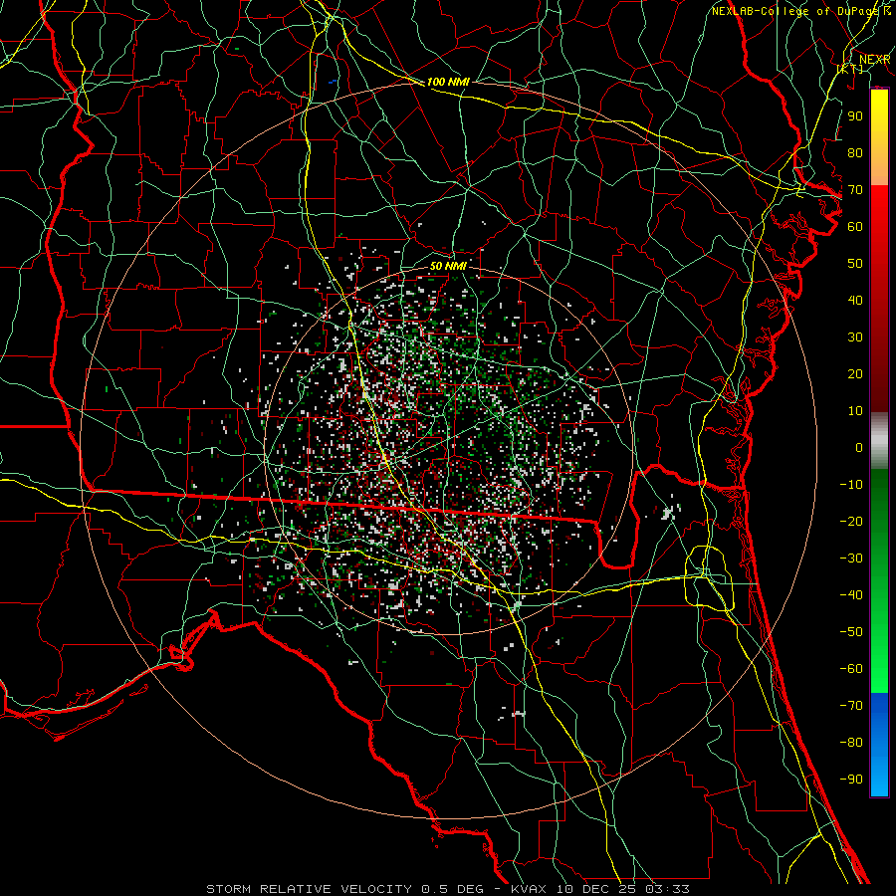Click the -90 value on the color scale
This screenshot has height=896, width=896.
coord(851,780)
